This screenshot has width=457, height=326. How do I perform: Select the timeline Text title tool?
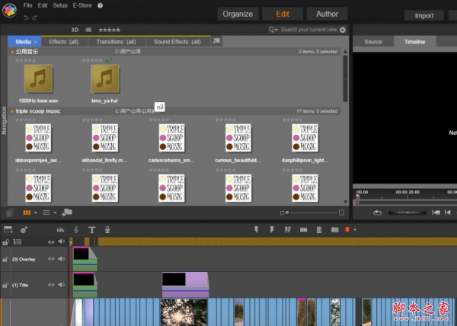[x=92, y=229]
